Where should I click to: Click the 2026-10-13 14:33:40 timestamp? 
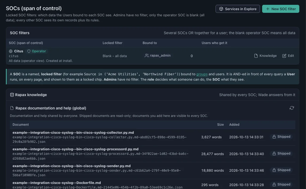pyautogui.click(x=246, y=154)
